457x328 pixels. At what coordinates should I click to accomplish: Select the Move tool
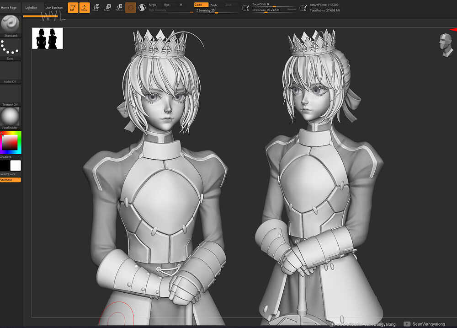(96, 8)
